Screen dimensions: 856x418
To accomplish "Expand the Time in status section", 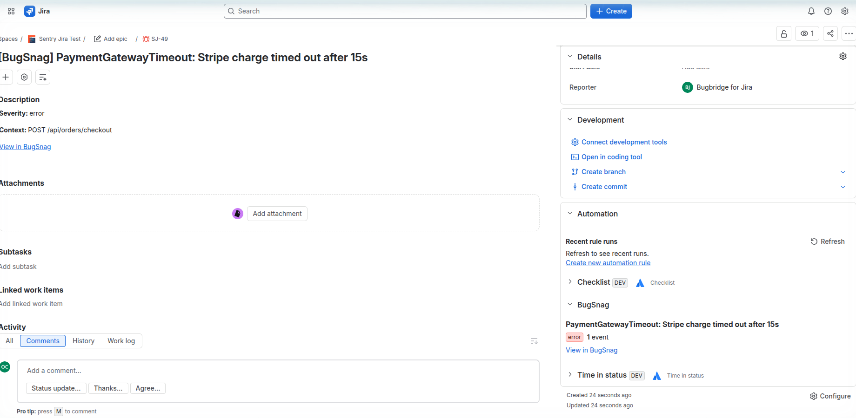I will click(x=570, y=374).
